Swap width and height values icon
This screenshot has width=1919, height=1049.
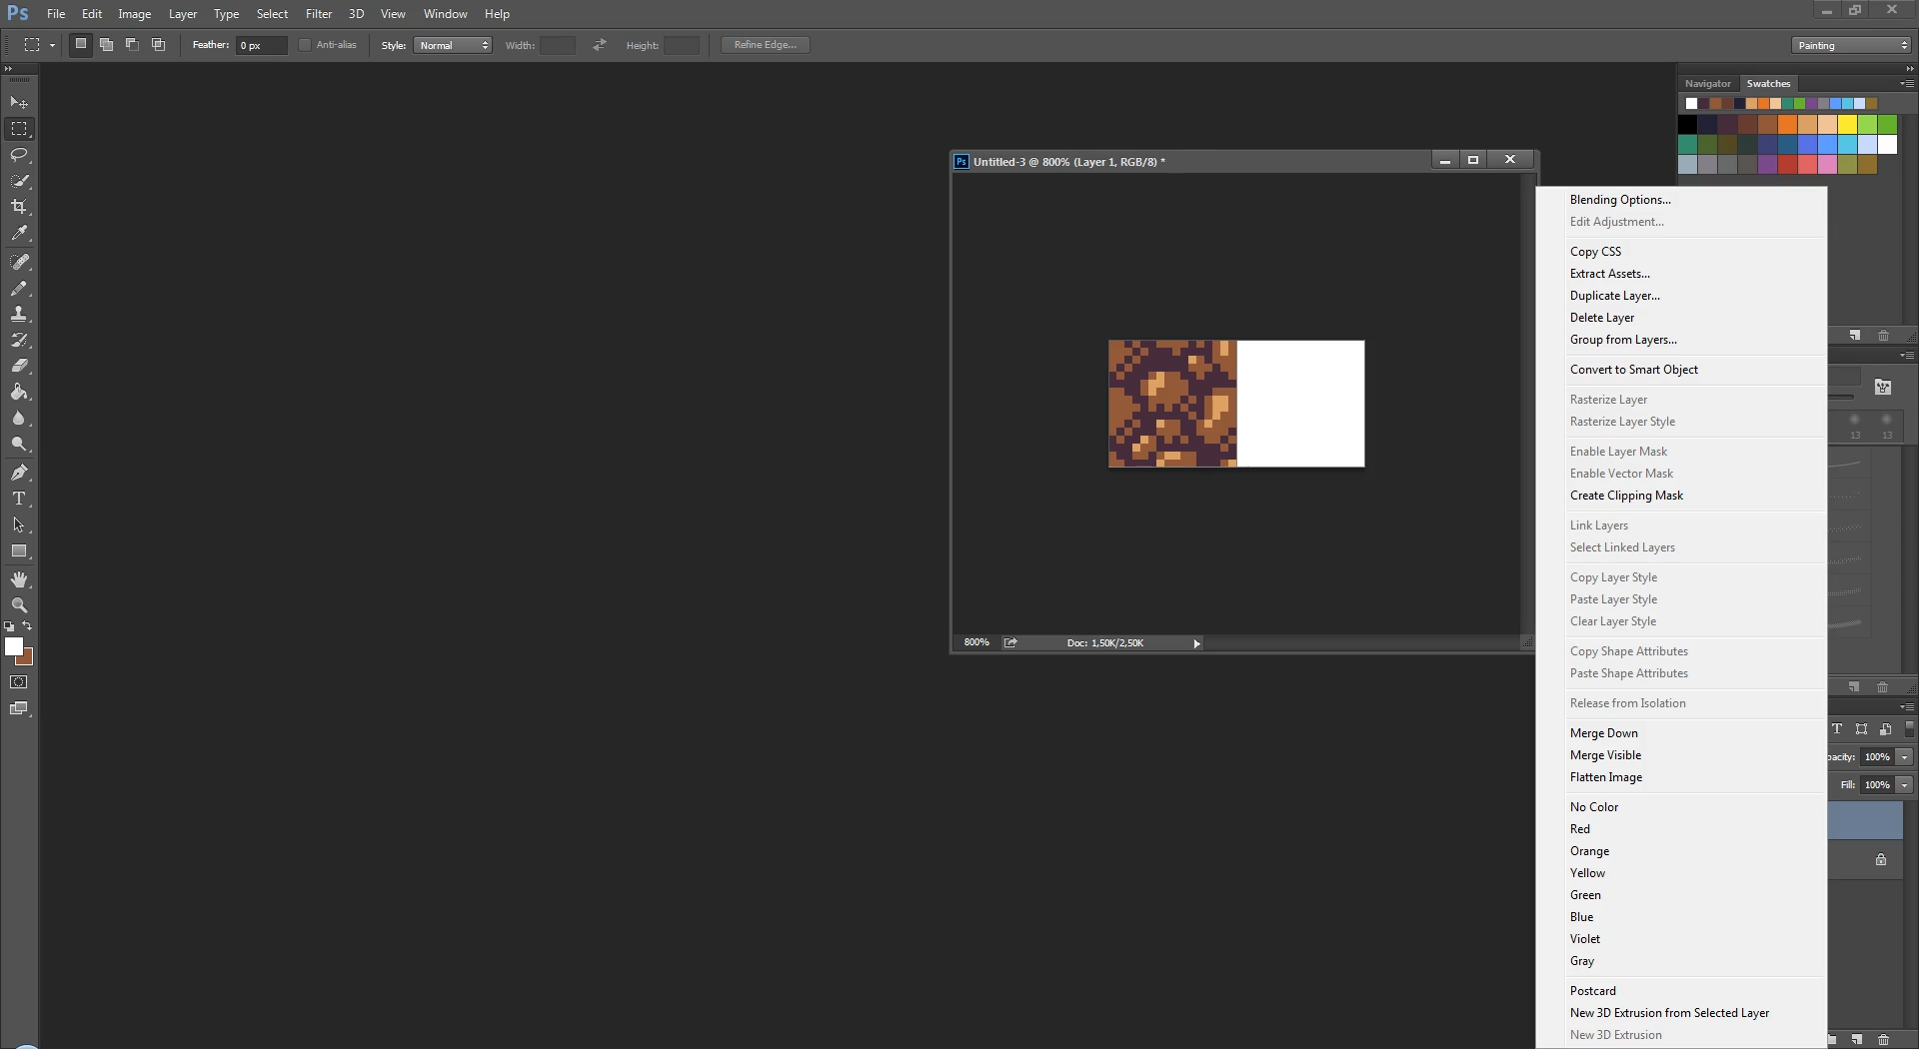[599, 45]
